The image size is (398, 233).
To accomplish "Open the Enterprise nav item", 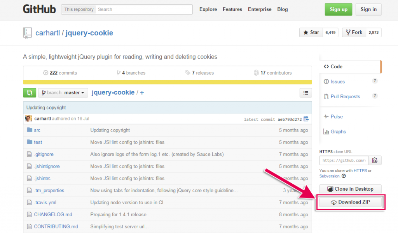I will pyautogui.click(x=260, y=9).
